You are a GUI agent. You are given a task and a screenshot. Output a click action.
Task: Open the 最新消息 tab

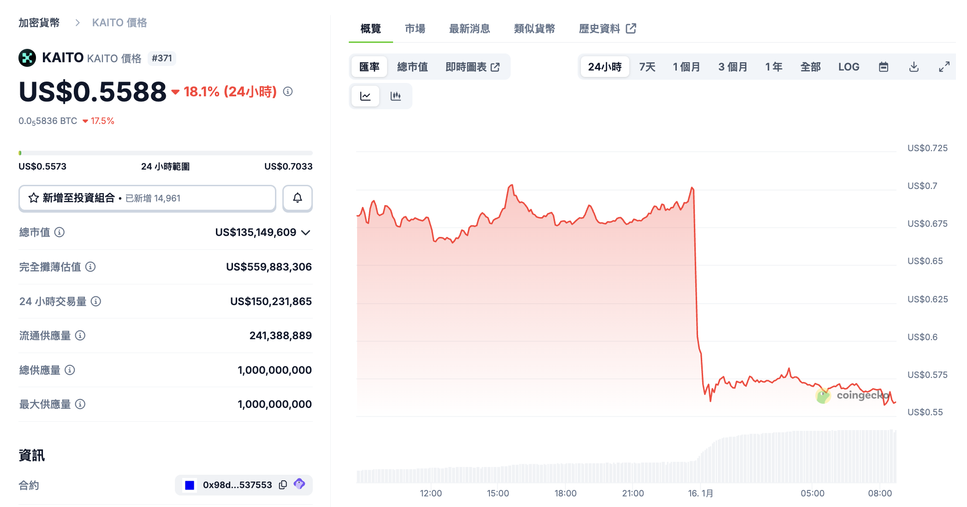pos(469,29)
